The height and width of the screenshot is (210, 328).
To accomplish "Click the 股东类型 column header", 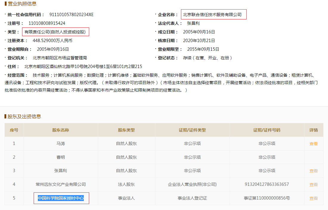I will coord(126,130).
